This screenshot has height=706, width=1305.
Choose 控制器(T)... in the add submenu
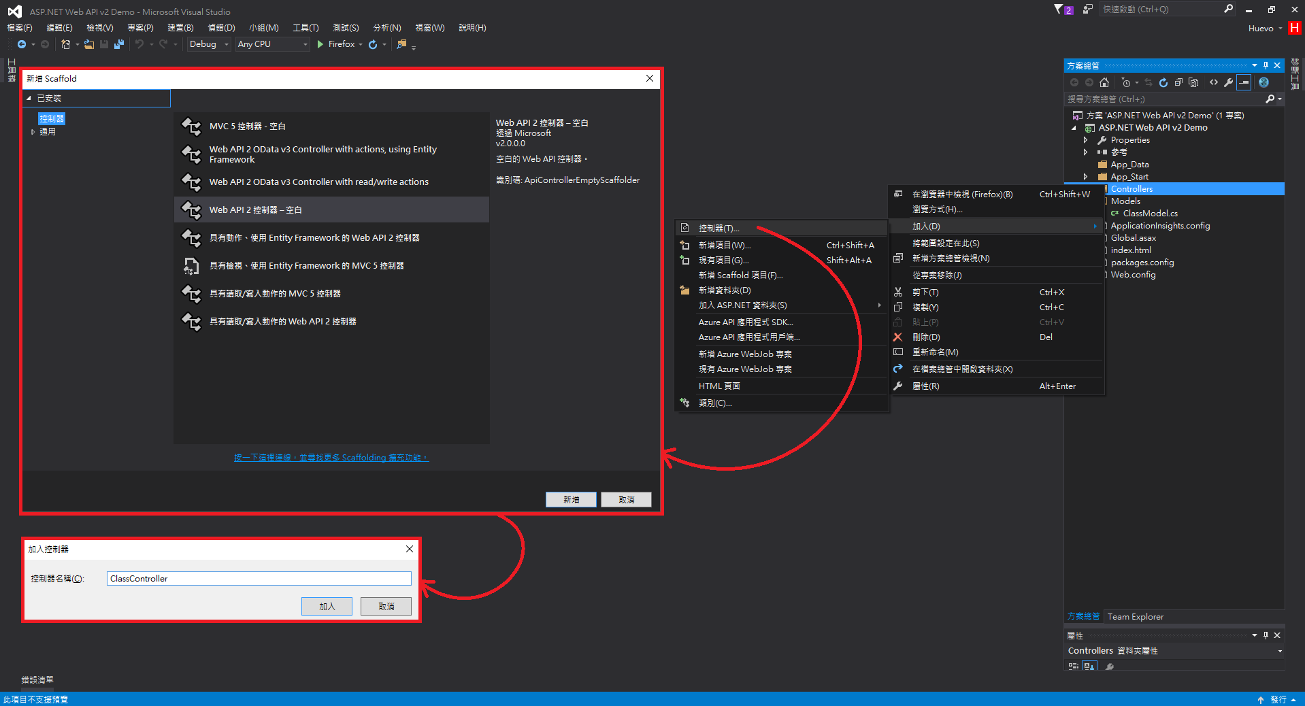pos(781,229)
